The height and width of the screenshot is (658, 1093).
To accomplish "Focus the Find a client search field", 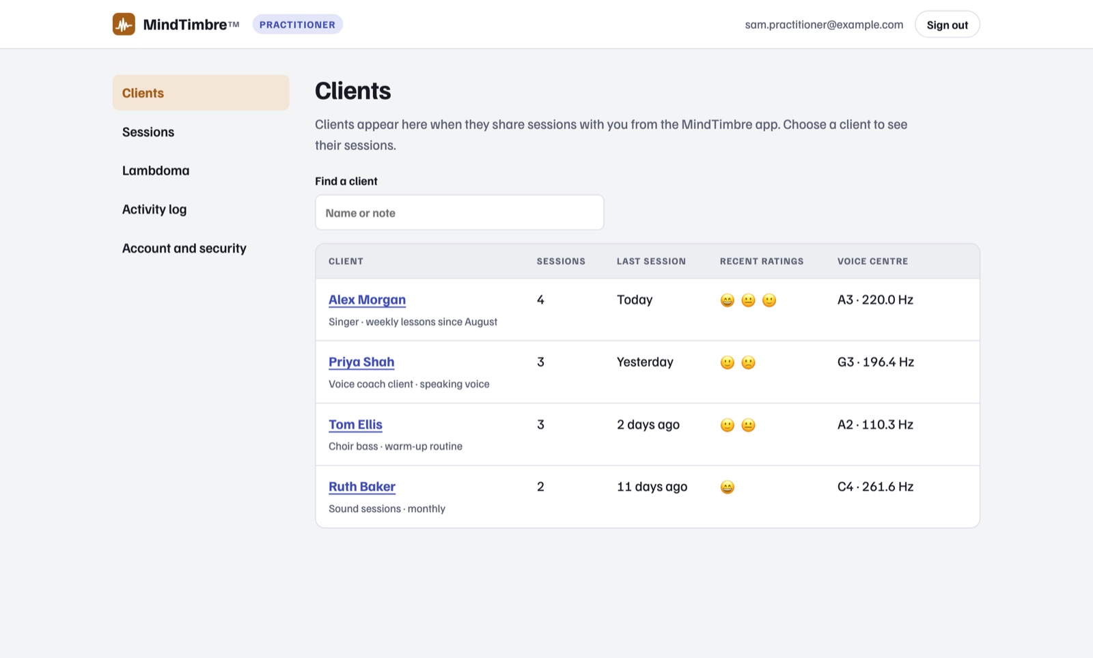I will coord(460,212).
